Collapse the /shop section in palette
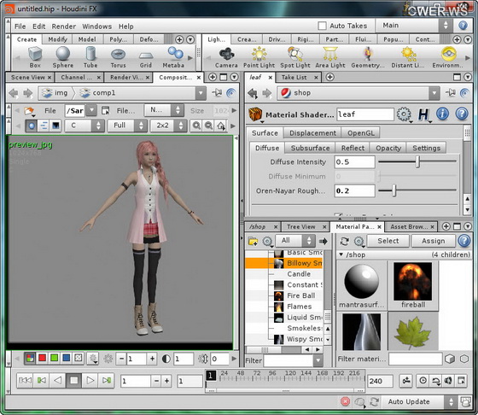478x415 pixels. coord(341,254)
